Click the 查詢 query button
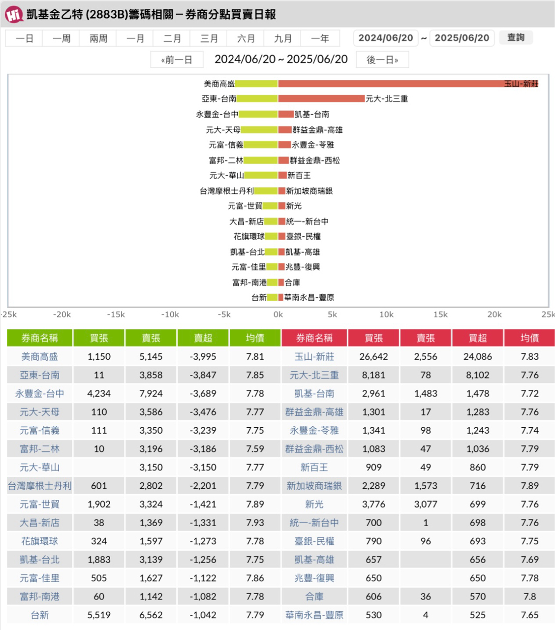Image resolution: width=555 pixels, height=630 pixels. click(x=516, y=37)
